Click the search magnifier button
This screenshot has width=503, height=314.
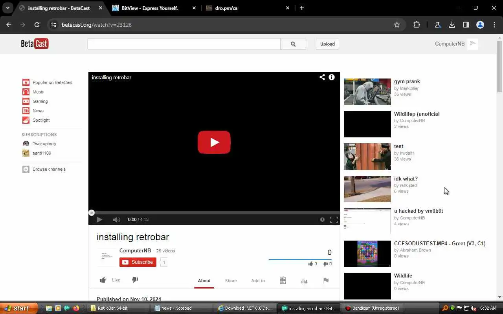click(293, 44)
